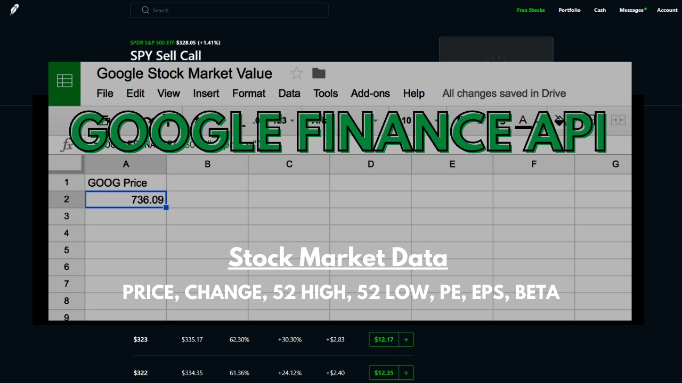Click the Robinhood feather logo

click(14, 10)
